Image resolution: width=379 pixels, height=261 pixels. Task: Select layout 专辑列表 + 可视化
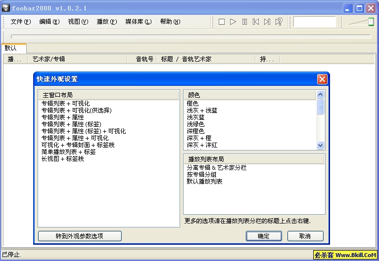point(65,104)
